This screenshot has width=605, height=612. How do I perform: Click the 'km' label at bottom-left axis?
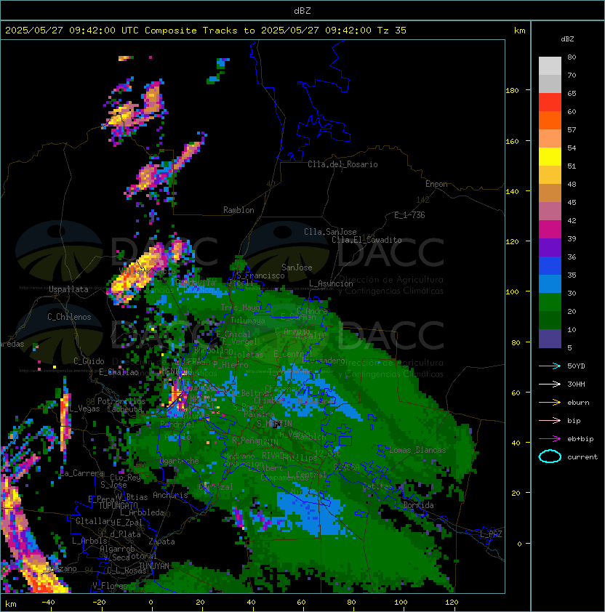pos(11,604)
